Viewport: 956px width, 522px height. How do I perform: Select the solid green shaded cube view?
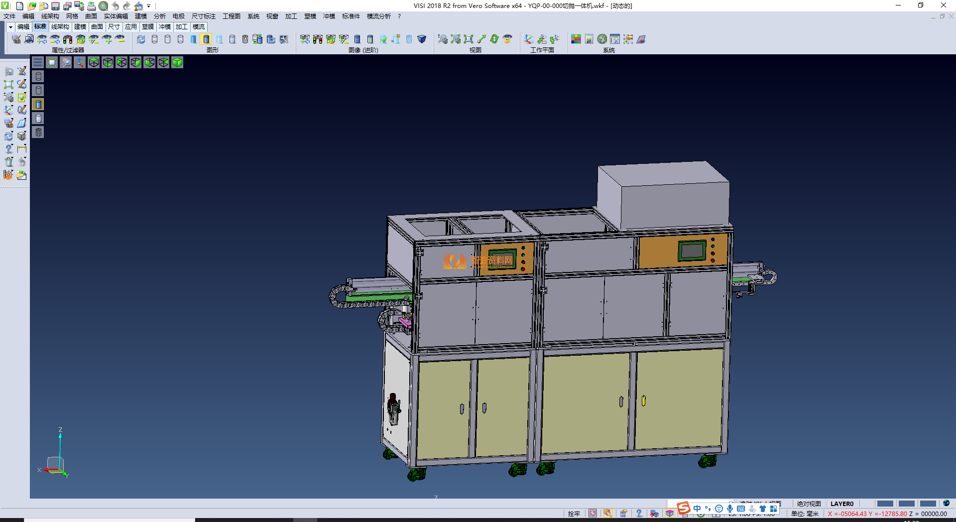(x=177, y=62)
